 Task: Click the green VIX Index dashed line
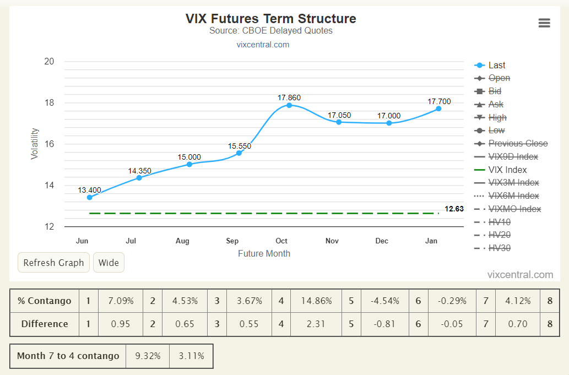click(264, 214)
